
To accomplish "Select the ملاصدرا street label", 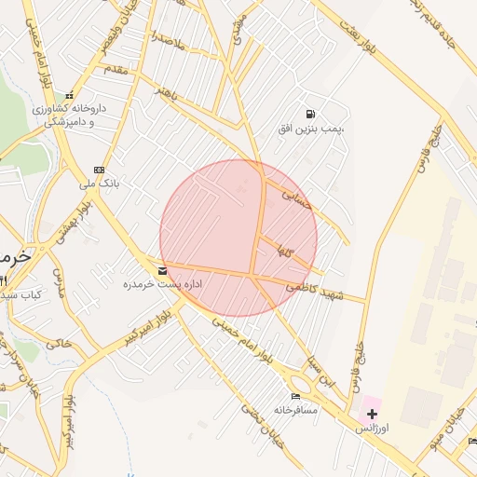I will (x=169, y=41).
